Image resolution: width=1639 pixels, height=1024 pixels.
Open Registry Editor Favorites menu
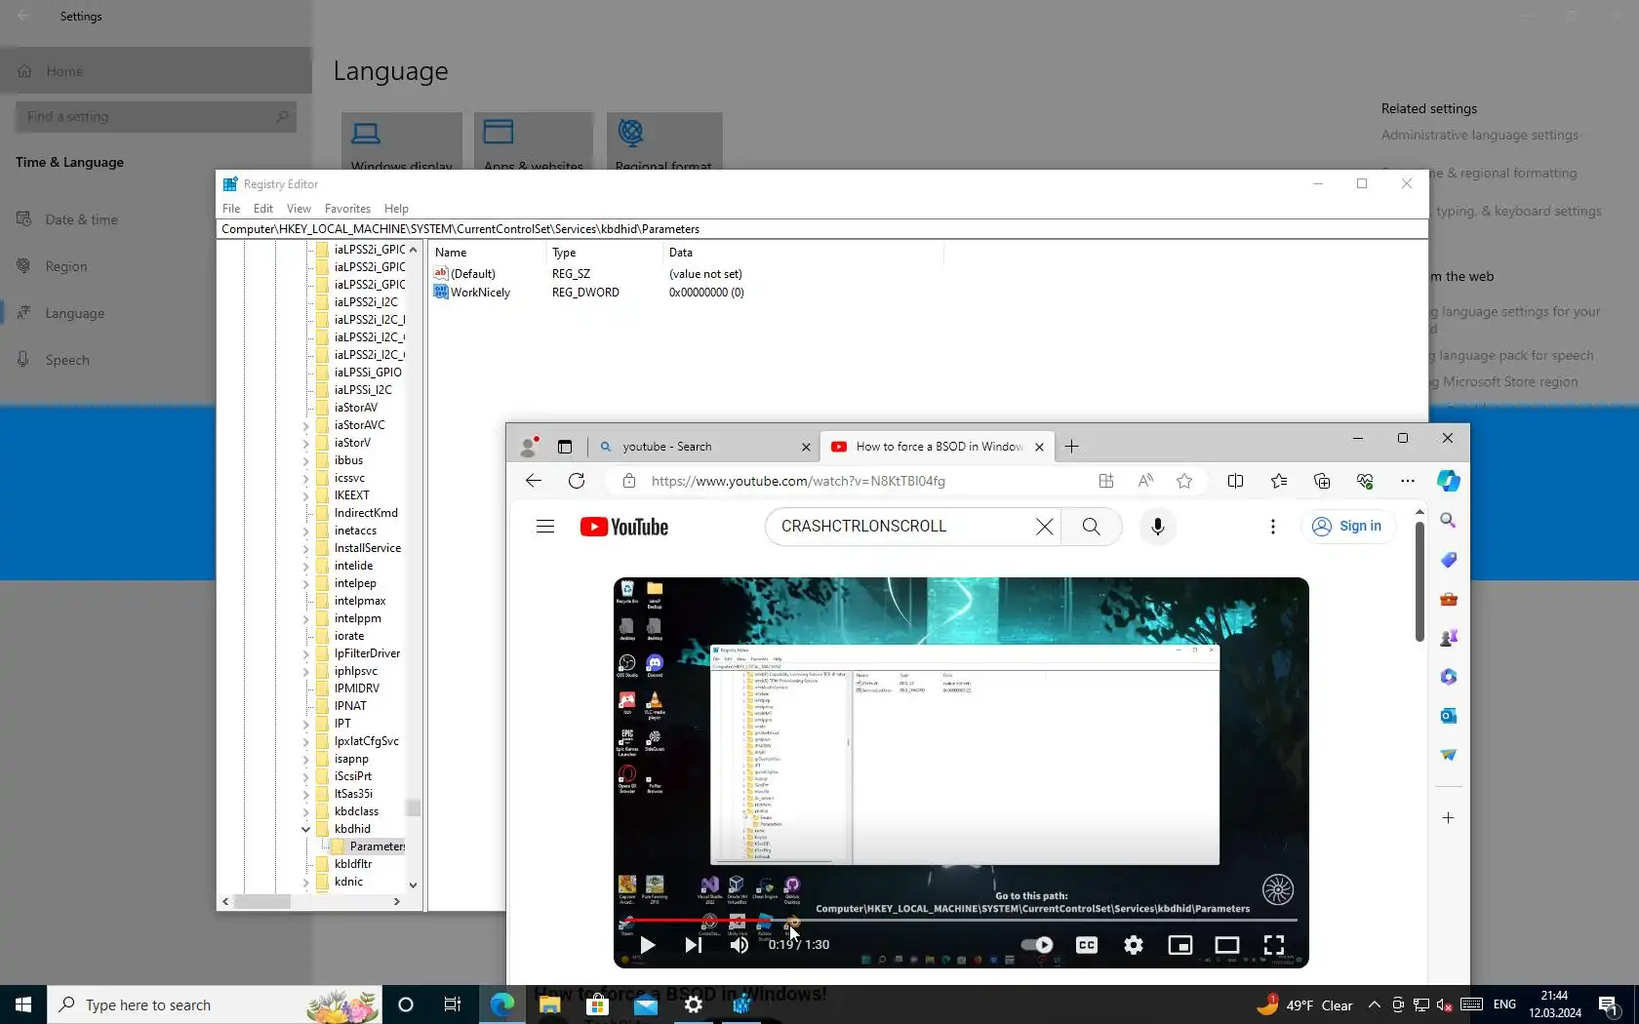pyautogui.click(x=347, y=209)
